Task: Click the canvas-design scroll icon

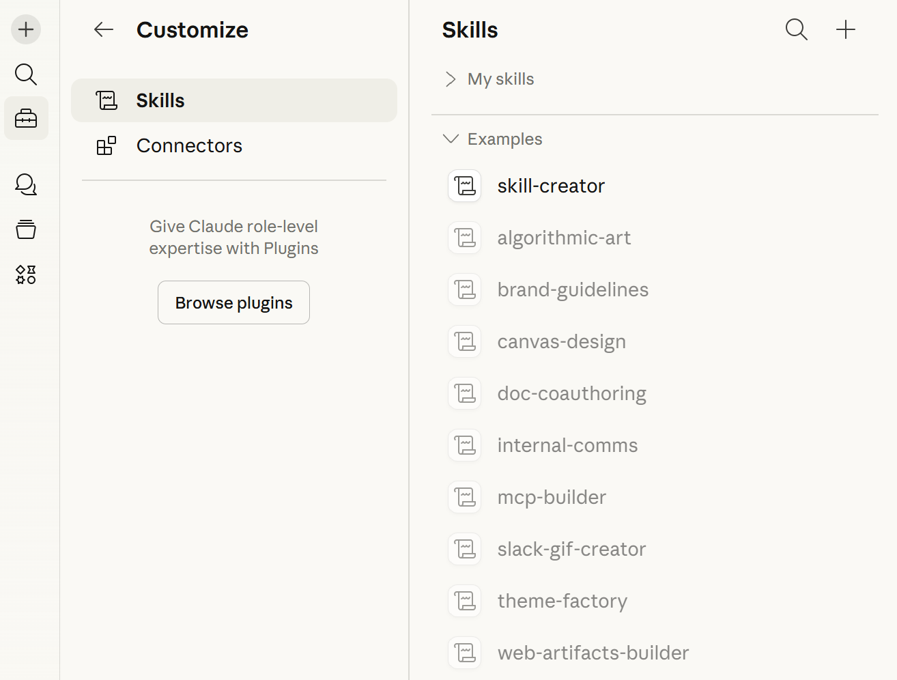Action: point(465,341)
